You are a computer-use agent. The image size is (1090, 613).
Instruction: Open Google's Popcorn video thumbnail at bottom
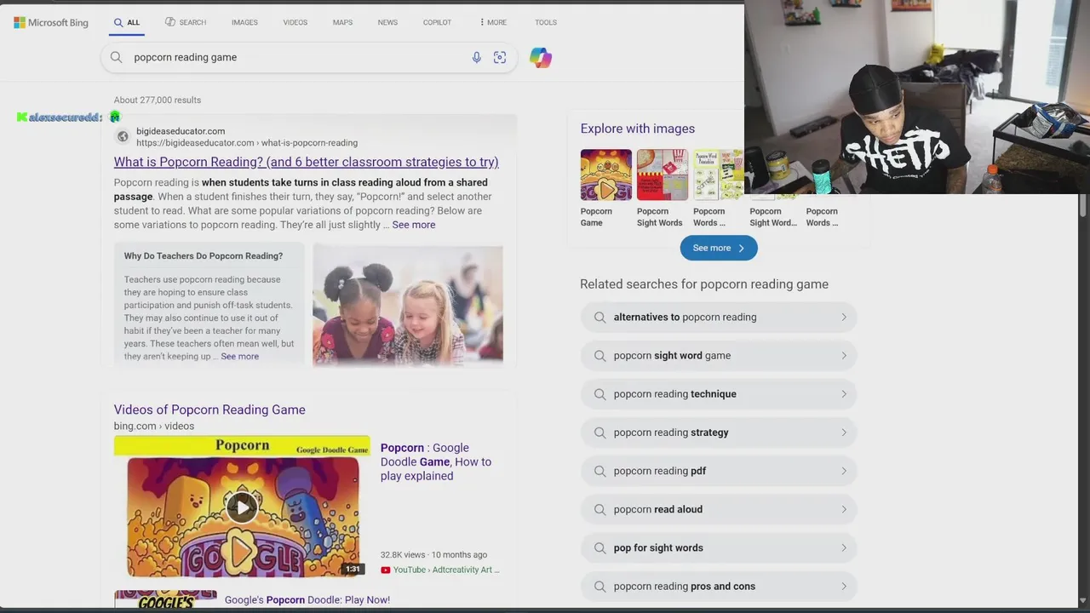tap(165, 599)
